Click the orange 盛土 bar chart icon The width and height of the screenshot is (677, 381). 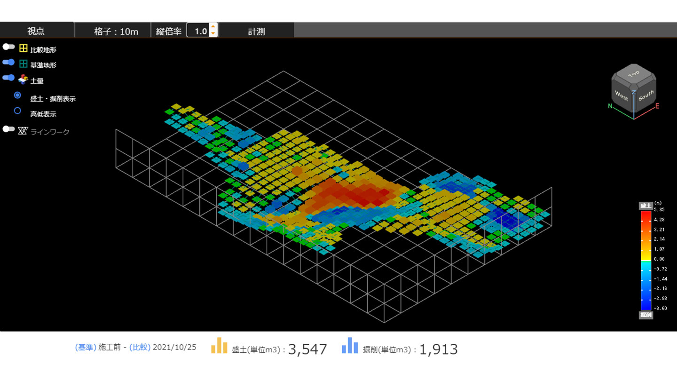point(219,346)
